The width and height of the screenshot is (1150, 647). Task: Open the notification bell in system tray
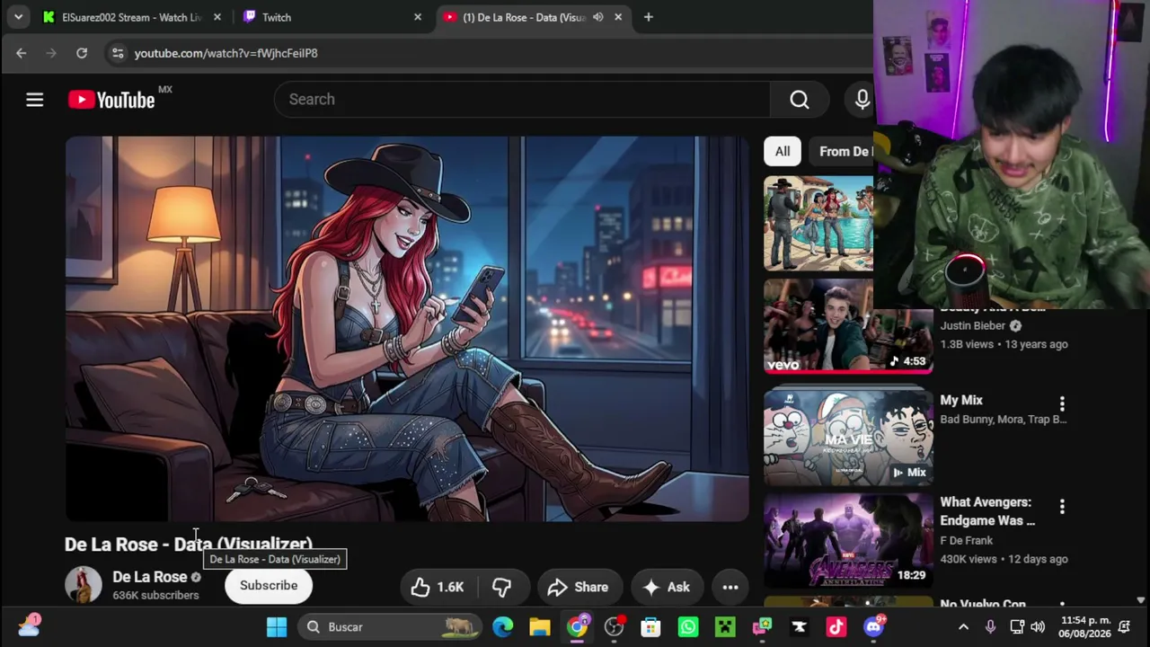(1124, 626)
